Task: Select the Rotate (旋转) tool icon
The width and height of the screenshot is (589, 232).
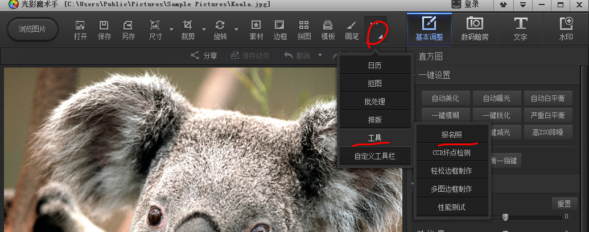Action: [220, 26]
